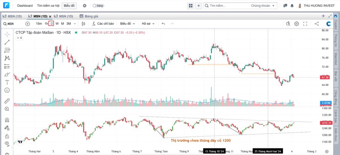Select the trend line drawing tool
Viewport: 340px width, 155px height.
click(7, 42)
